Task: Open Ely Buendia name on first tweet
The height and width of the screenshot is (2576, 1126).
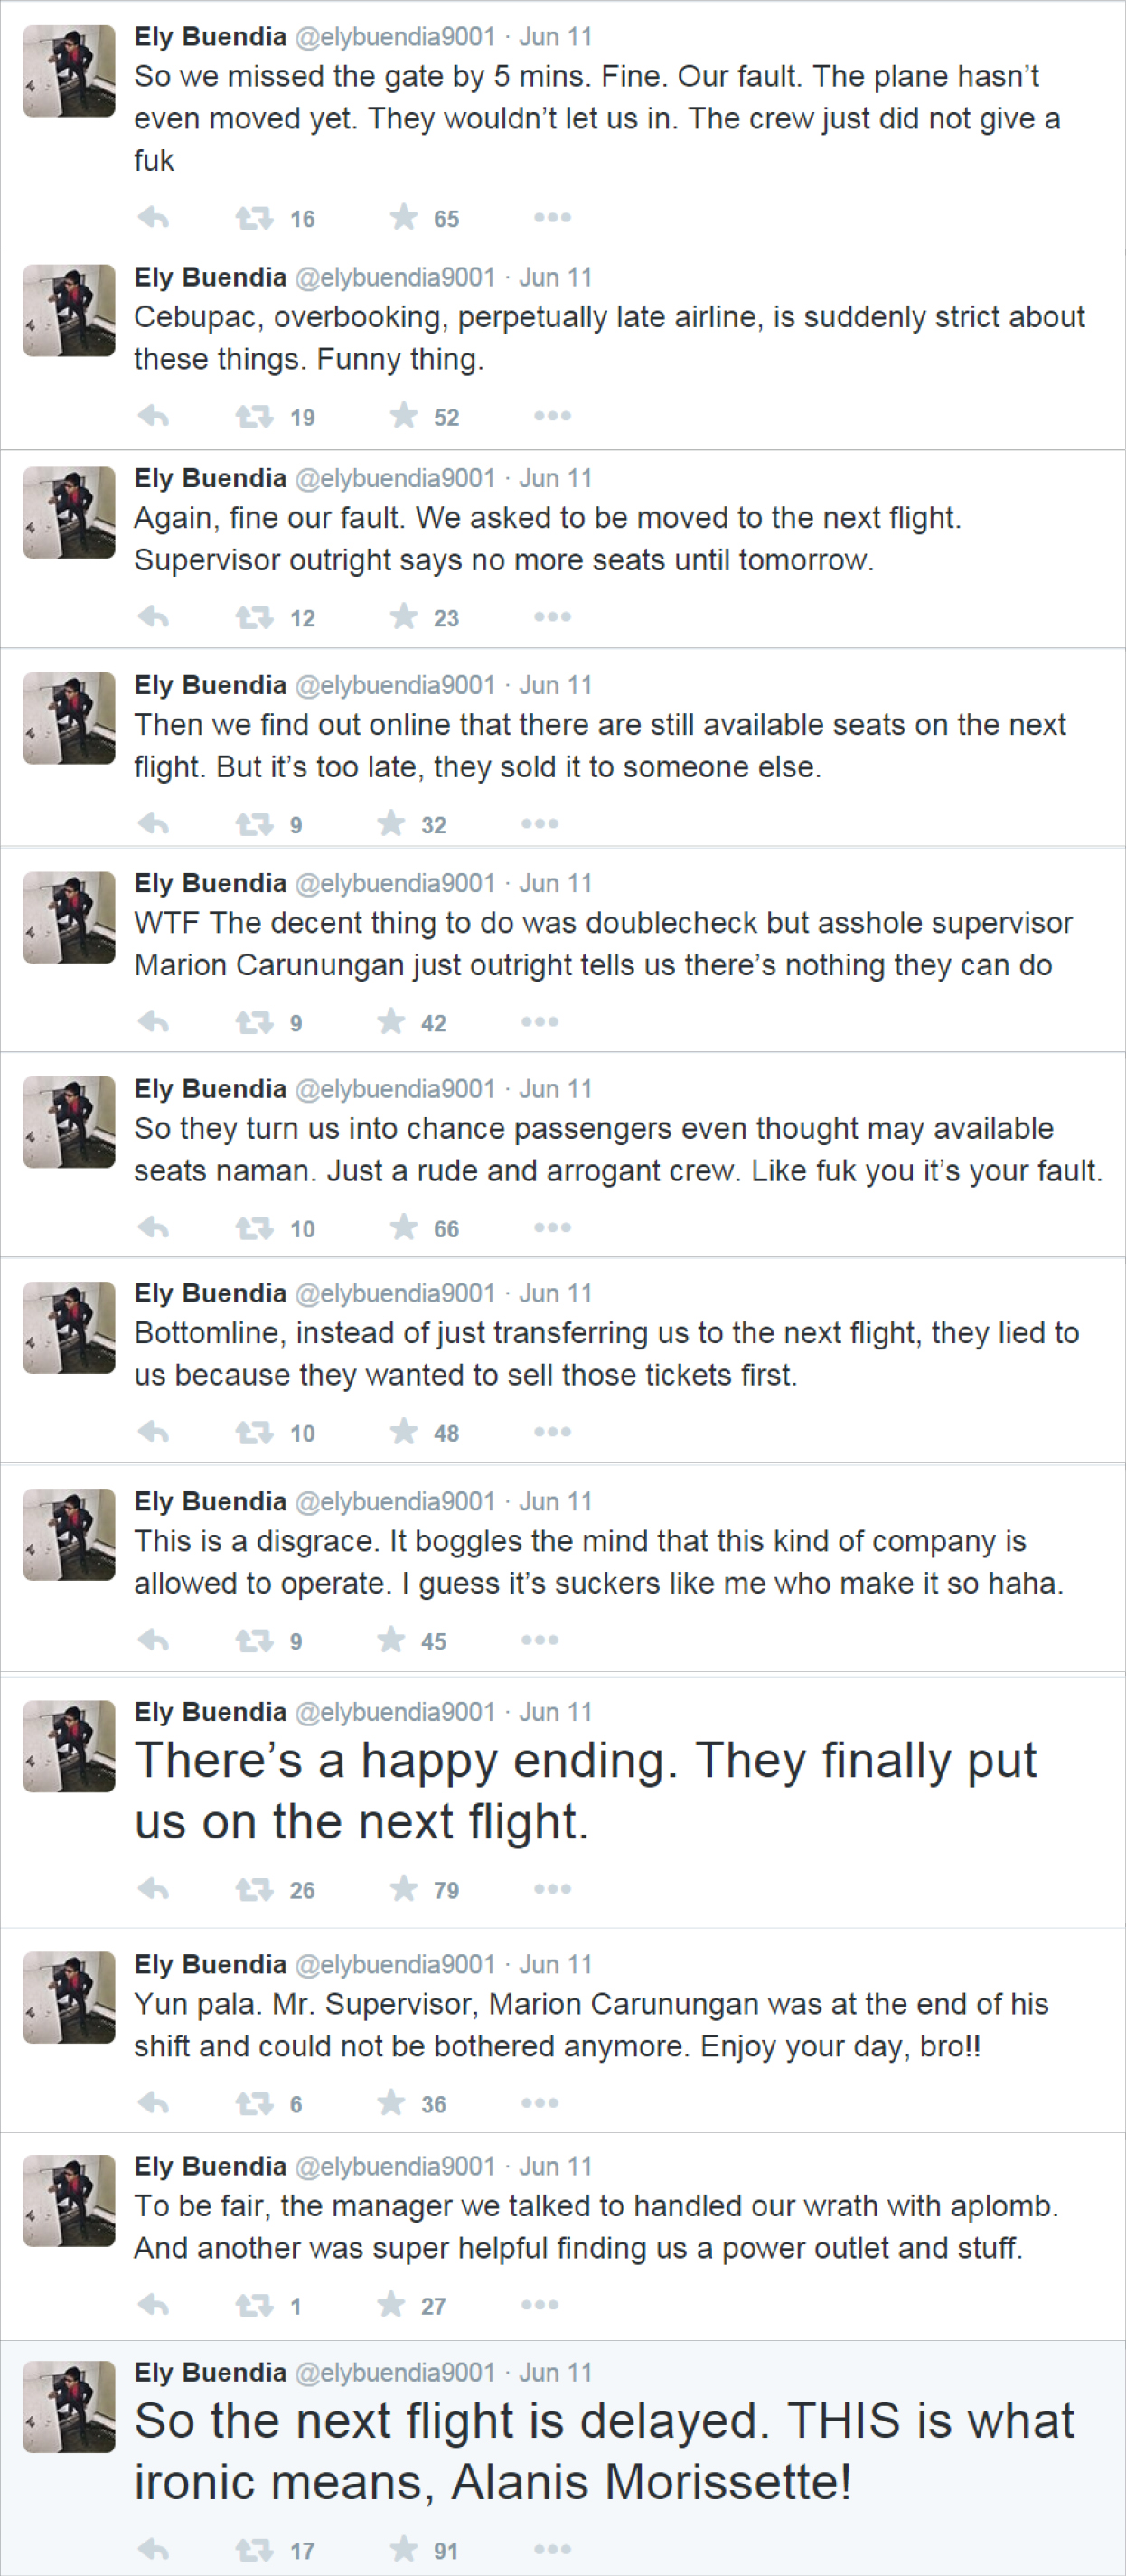Action: [210, 37]
